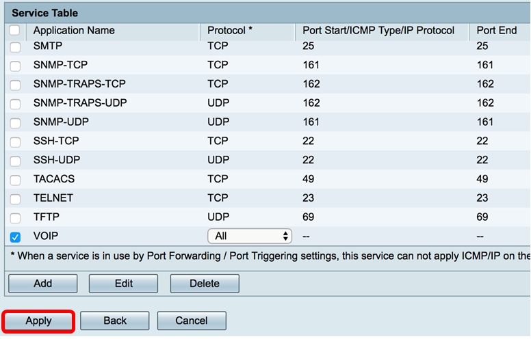Viewport: 531px width, 339px height.
Task: Uncheck the VOIP service checkbox
Action: 15,237
